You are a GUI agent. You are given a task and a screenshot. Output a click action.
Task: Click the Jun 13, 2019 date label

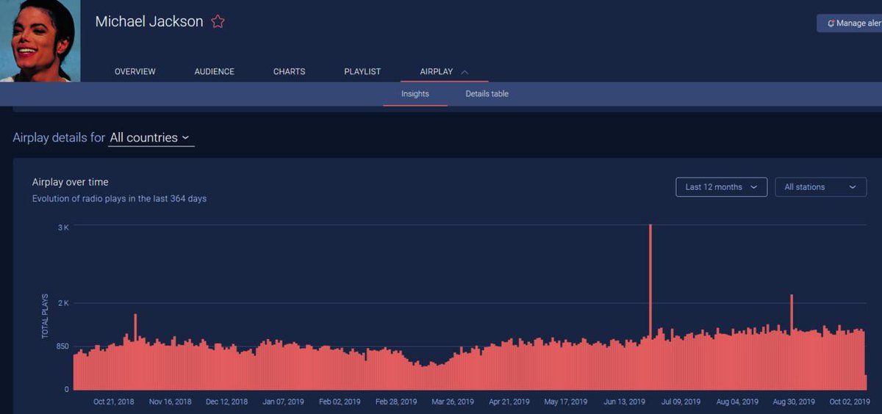pos(624,402)
